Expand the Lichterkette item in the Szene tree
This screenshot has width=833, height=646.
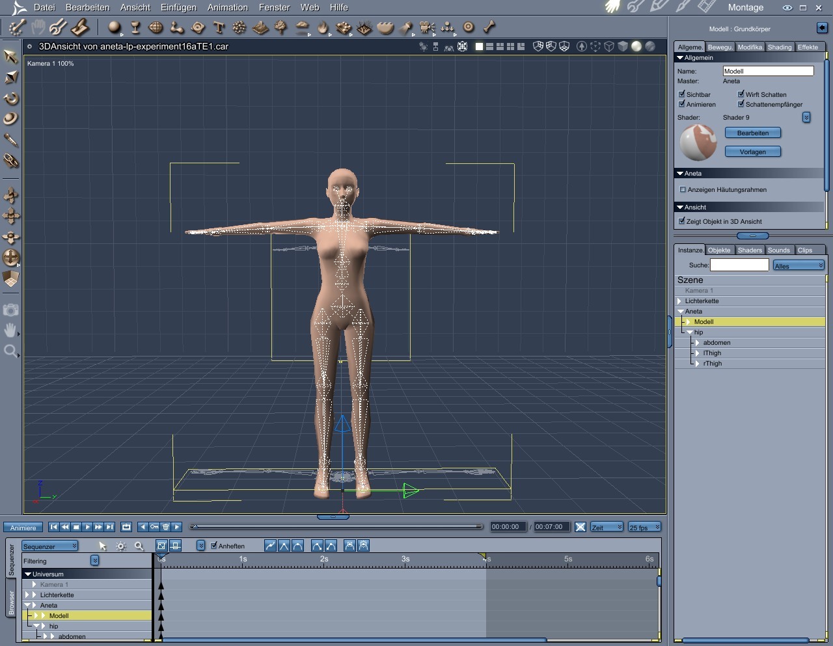click(679, 301)
